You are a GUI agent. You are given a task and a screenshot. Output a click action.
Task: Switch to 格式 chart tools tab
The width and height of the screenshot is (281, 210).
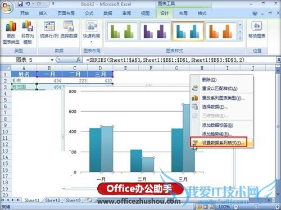pyautogui.click(x=202, y=13)
